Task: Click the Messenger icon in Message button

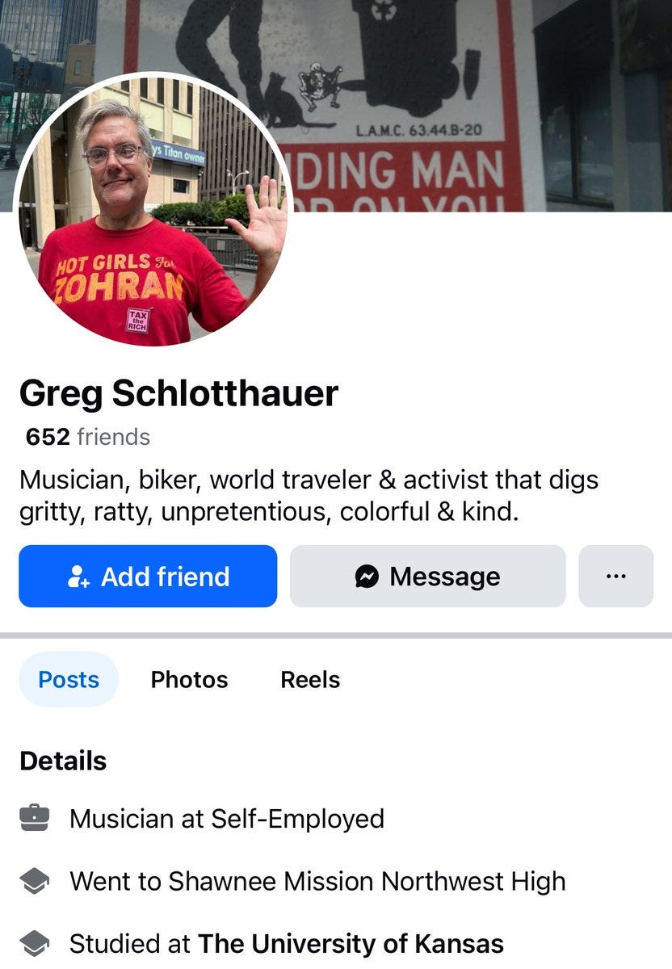Action: pos(367,577)
